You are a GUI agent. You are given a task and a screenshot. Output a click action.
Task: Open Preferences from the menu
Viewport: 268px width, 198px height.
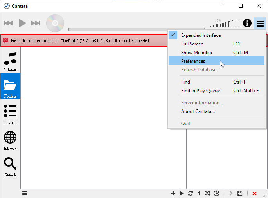[216, 61]
